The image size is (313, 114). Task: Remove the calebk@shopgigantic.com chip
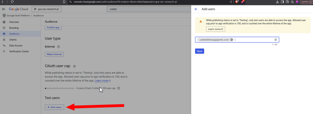coord(232,40)
